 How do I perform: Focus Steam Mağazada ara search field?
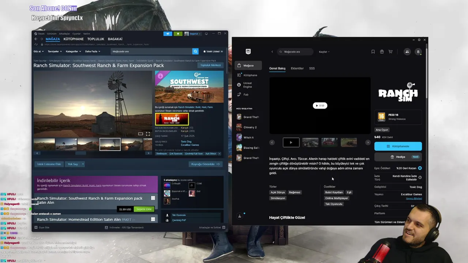point(151,52)
